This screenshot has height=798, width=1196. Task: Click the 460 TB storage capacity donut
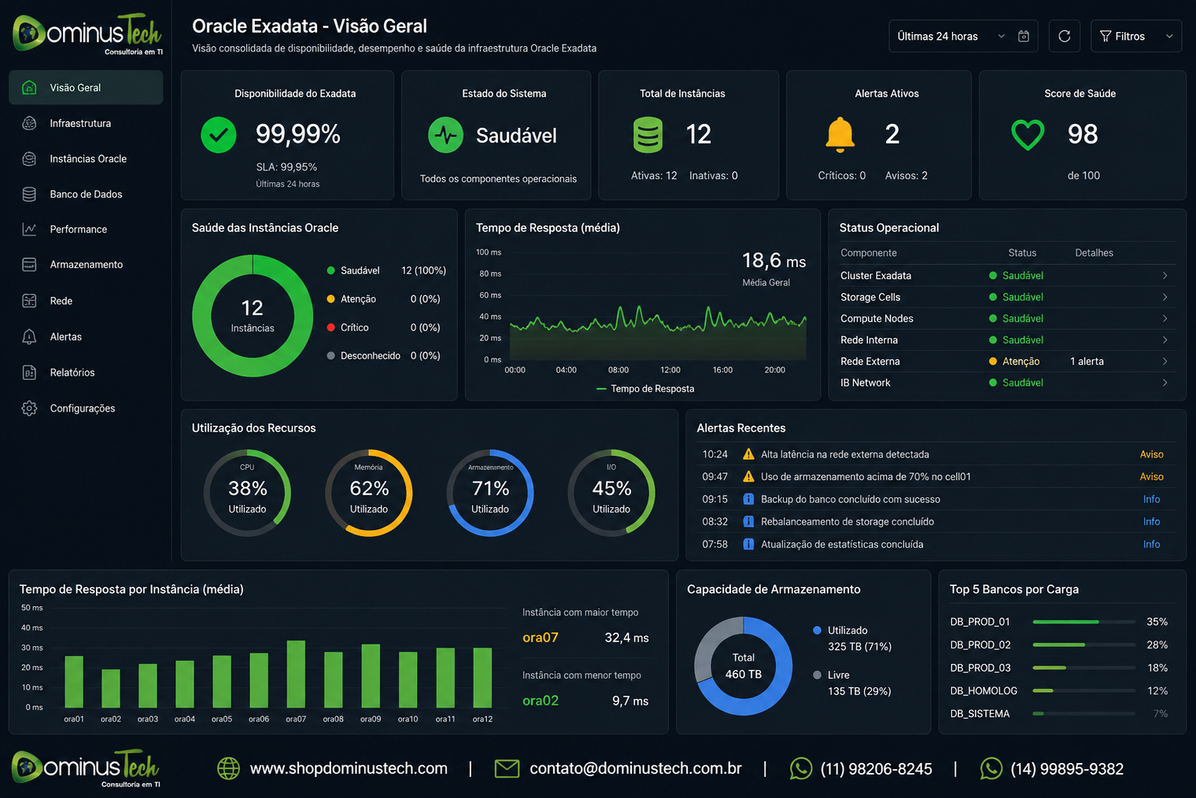coord(743,666)
